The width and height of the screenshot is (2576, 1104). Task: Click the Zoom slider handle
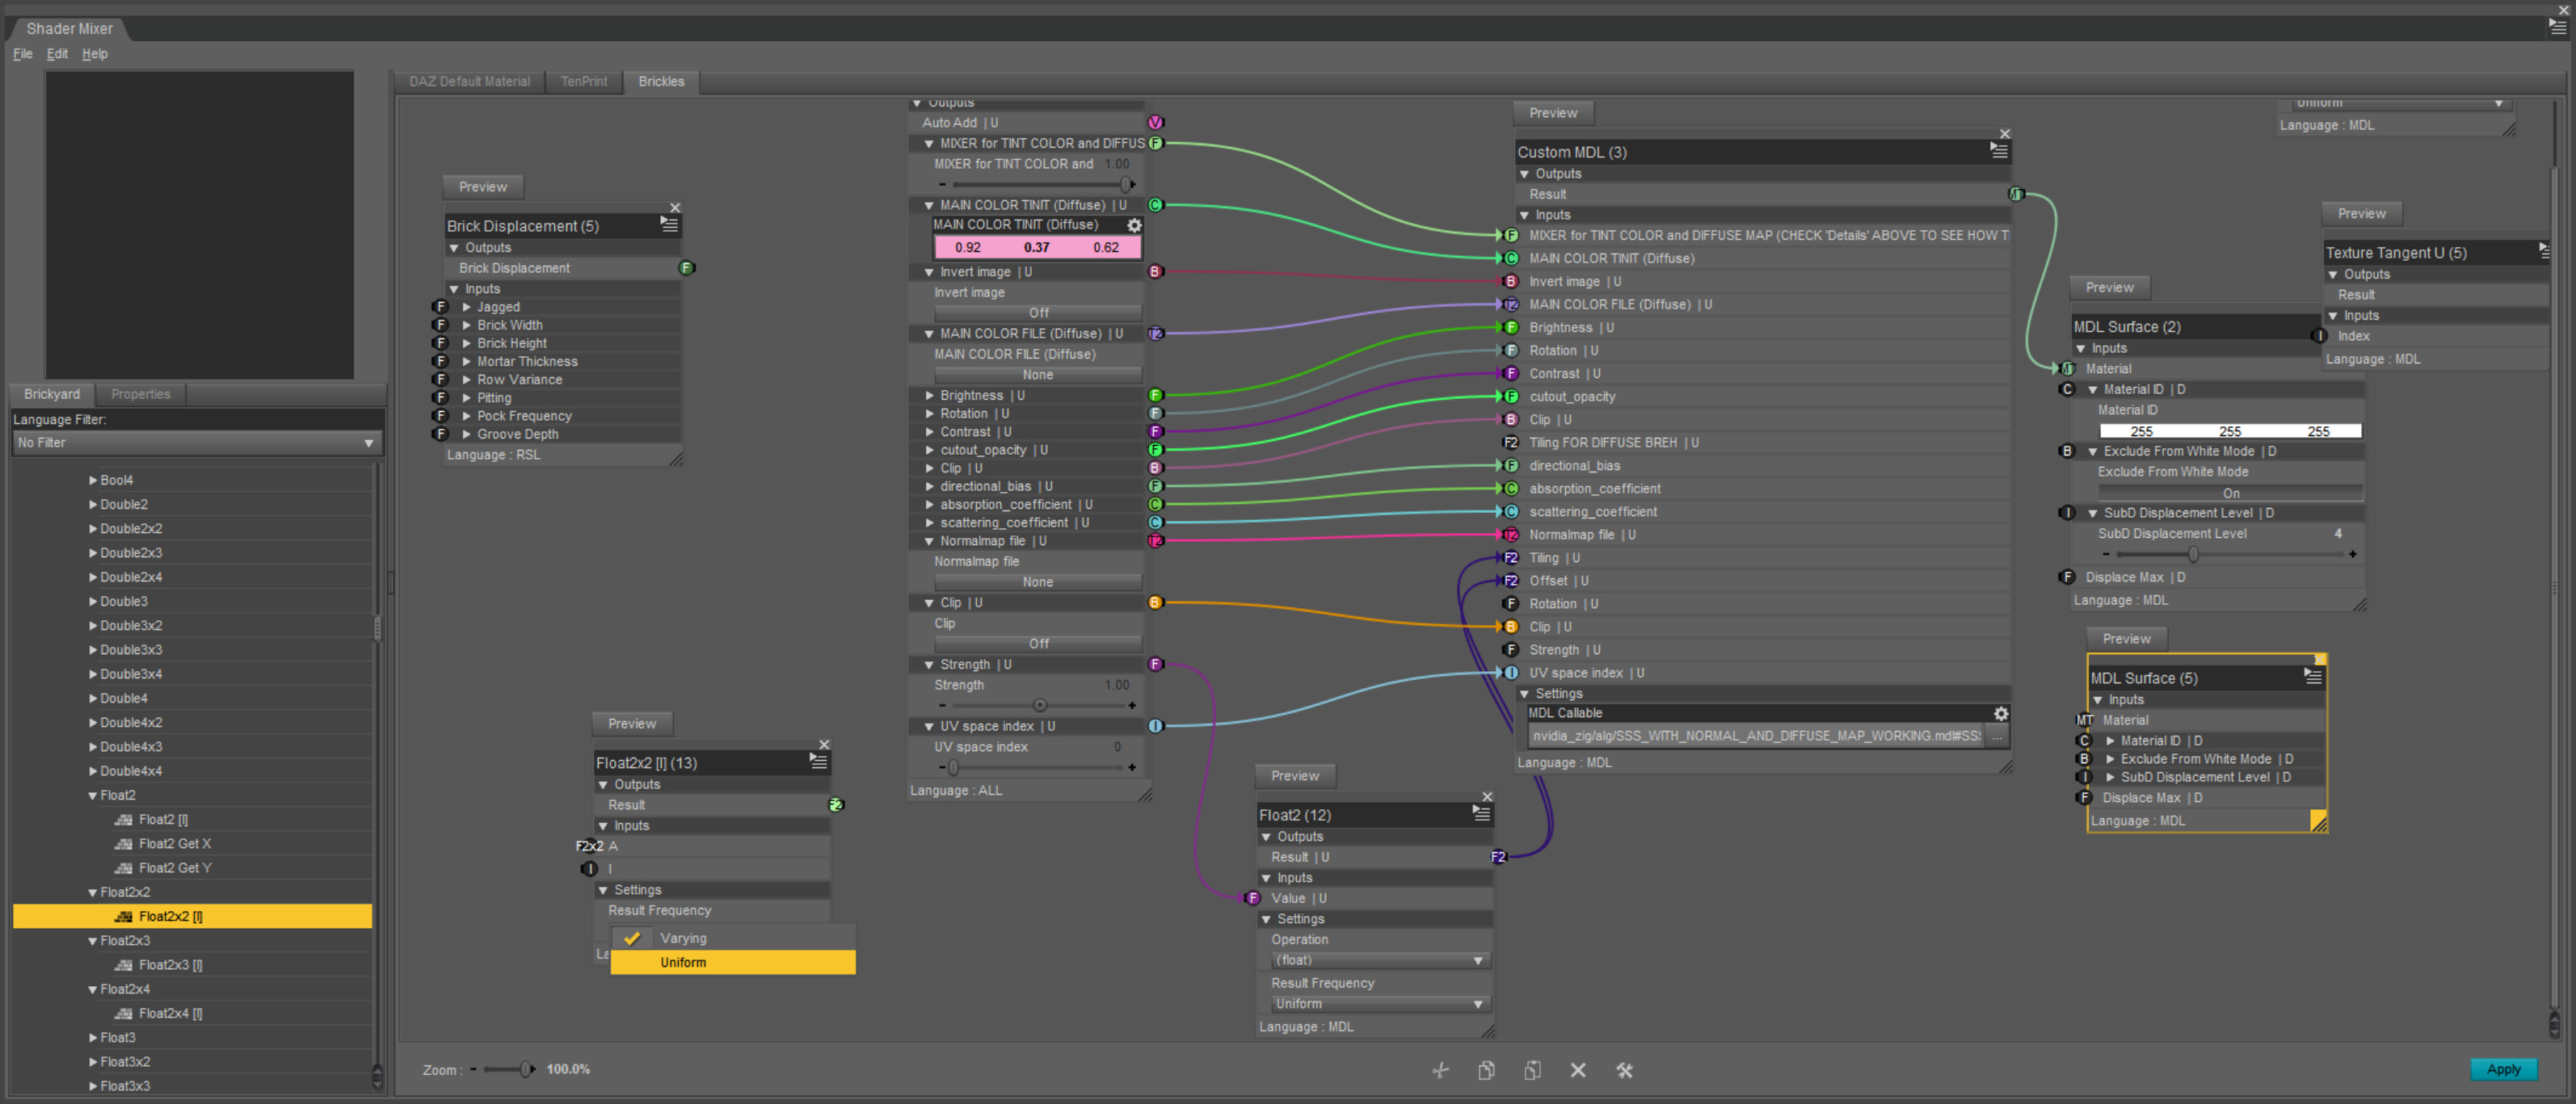coord(525,1069)
